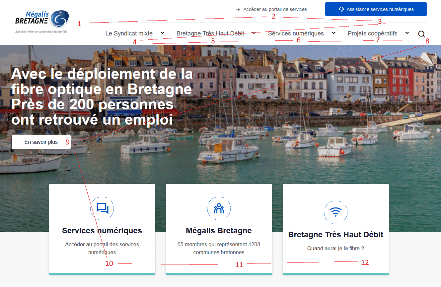Click the arrow icon before Accéder au portail
Viewport: 441px width, 287px height.
(x=238, y=9)
